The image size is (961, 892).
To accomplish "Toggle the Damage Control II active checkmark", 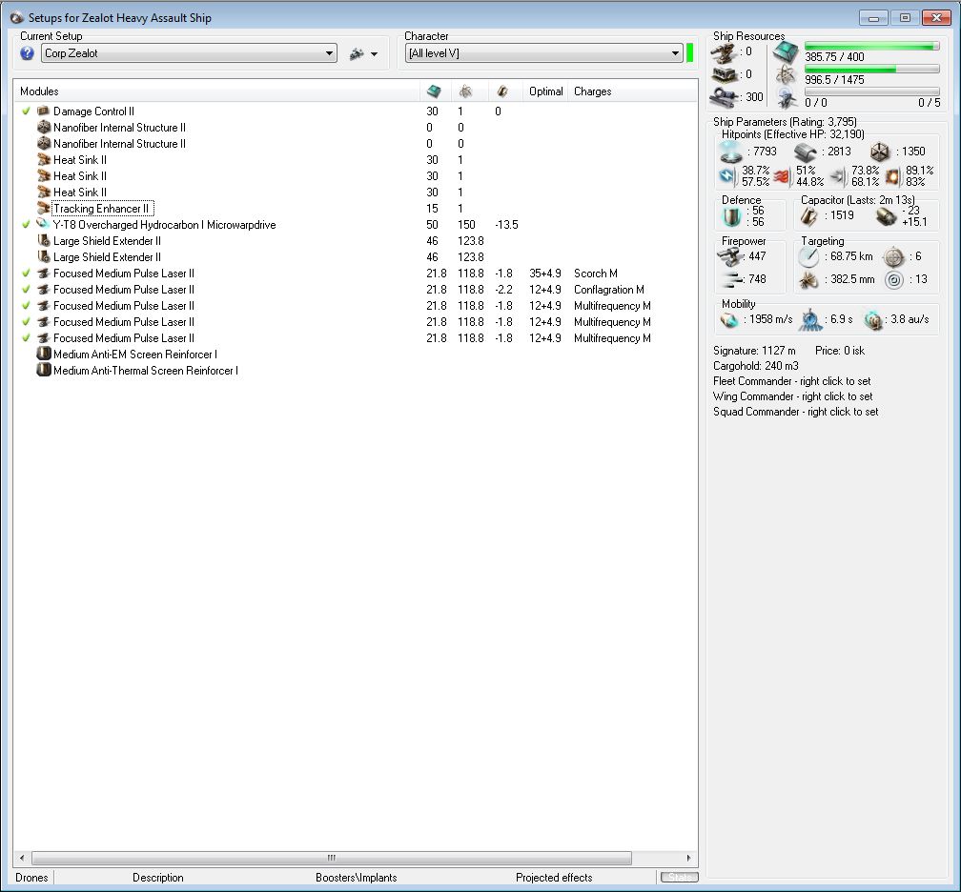I will pos(26,111).
